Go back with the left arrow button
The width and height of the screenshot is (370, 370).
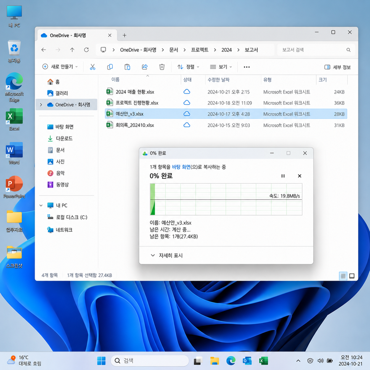[x=44, y=50]
